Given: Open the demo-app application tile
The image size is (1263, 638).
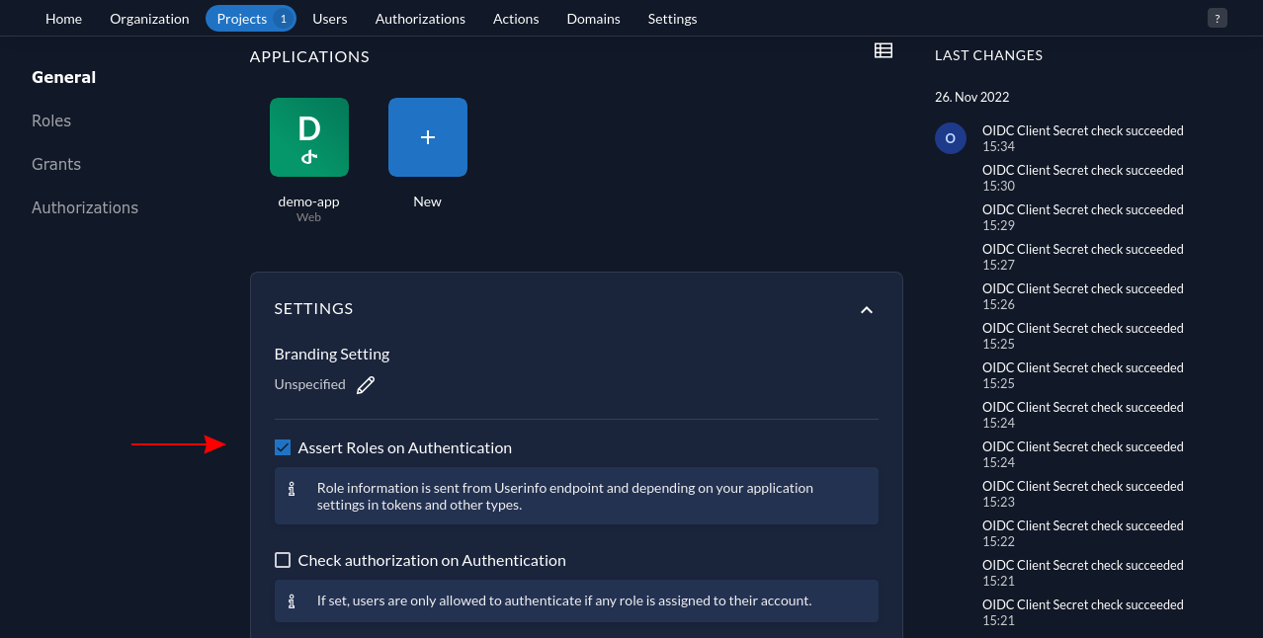Looking at the screenshot, I should tap(309, 137).
